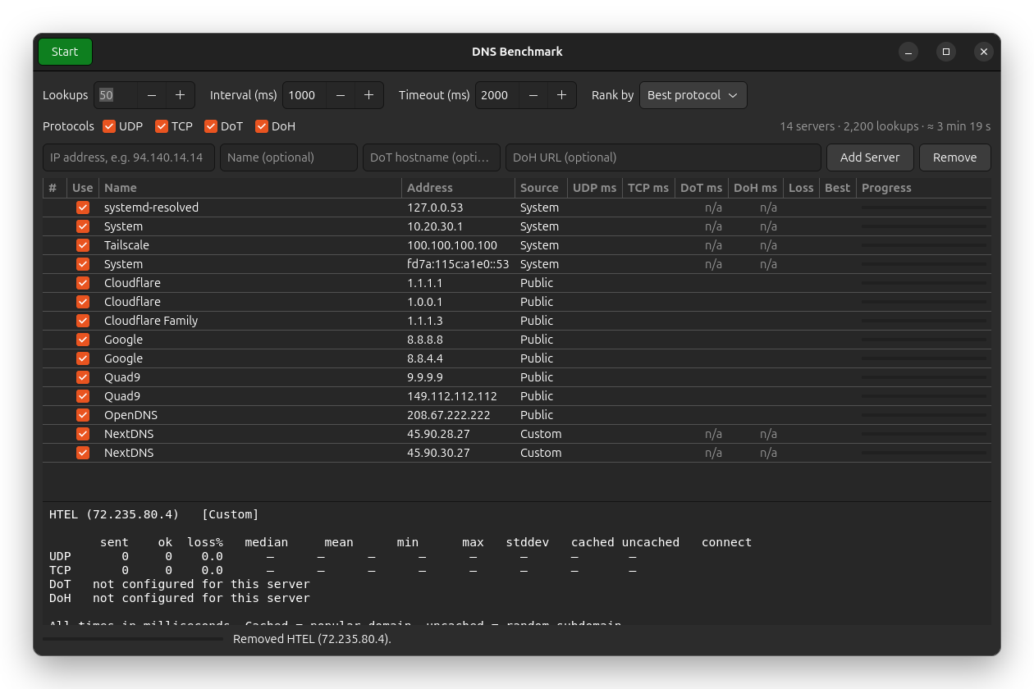The width and height of the screenshot is (1034, 689).
Task: Click the overall progress bar in status bar
Action: pyautogui.click(x=133, y=639)
